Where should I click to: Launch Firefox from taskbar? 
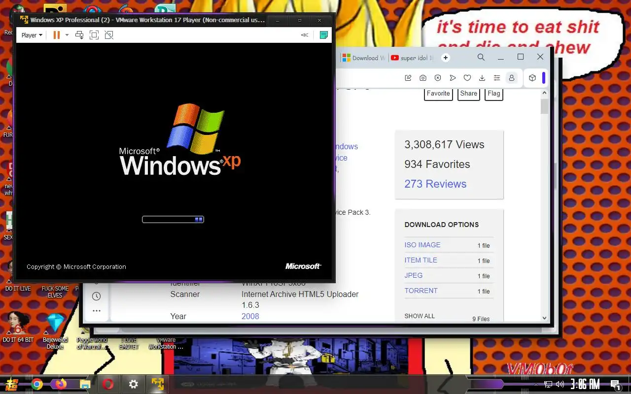pyautogui.click(x=61, y=384)
